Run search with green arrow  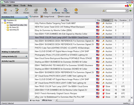130,11
